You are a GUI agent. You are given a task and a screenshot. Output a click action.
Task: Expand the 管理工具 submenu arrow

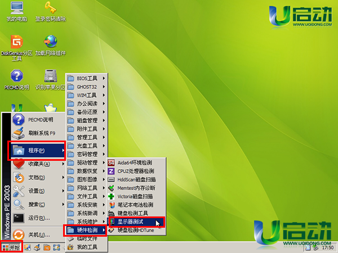pyautogui.click(x=104, y=137)
